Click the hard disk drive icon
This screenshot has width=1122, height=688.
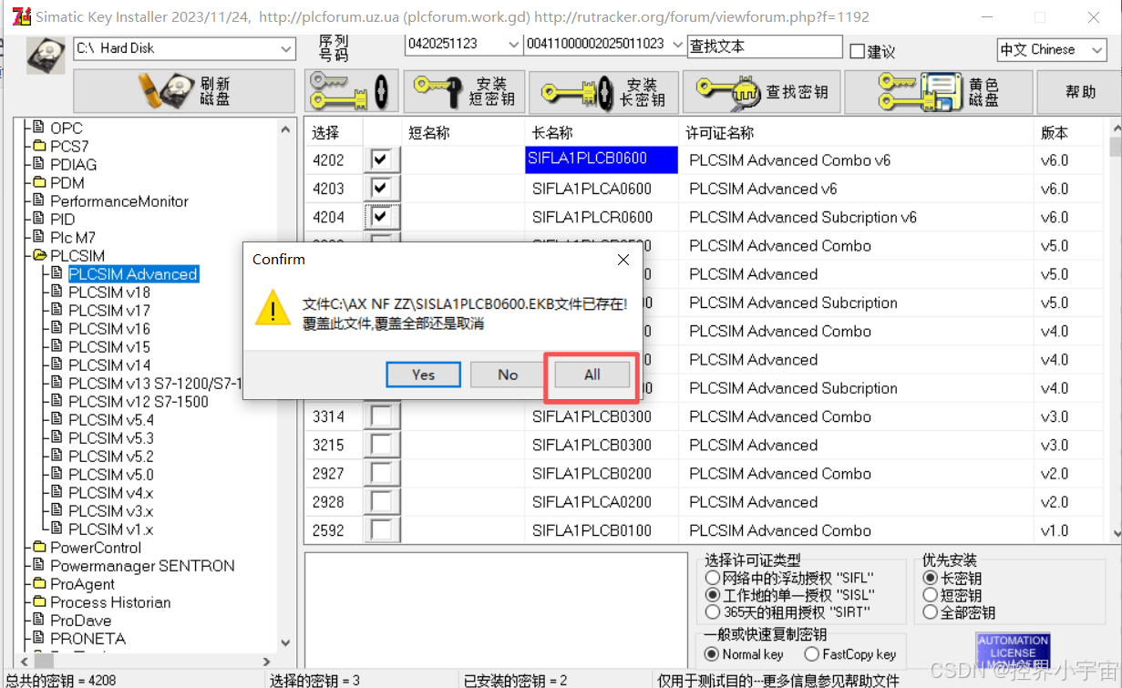[46, 55]
